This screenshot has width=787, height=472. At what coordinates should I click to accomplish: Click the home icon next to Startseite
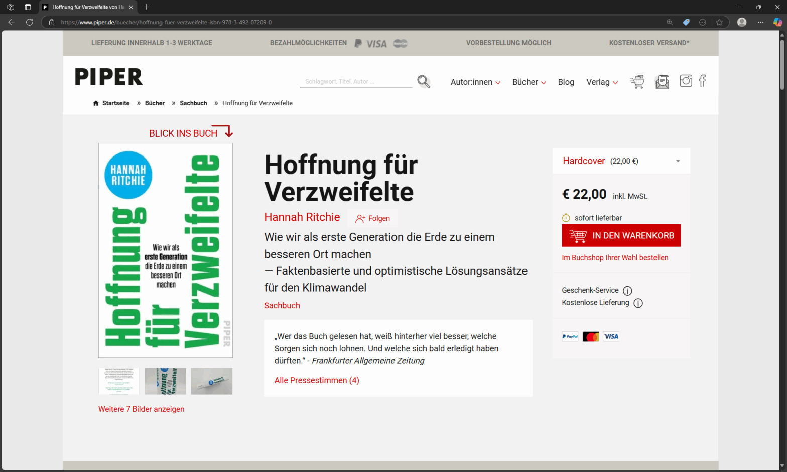click(x=96, y=103)
